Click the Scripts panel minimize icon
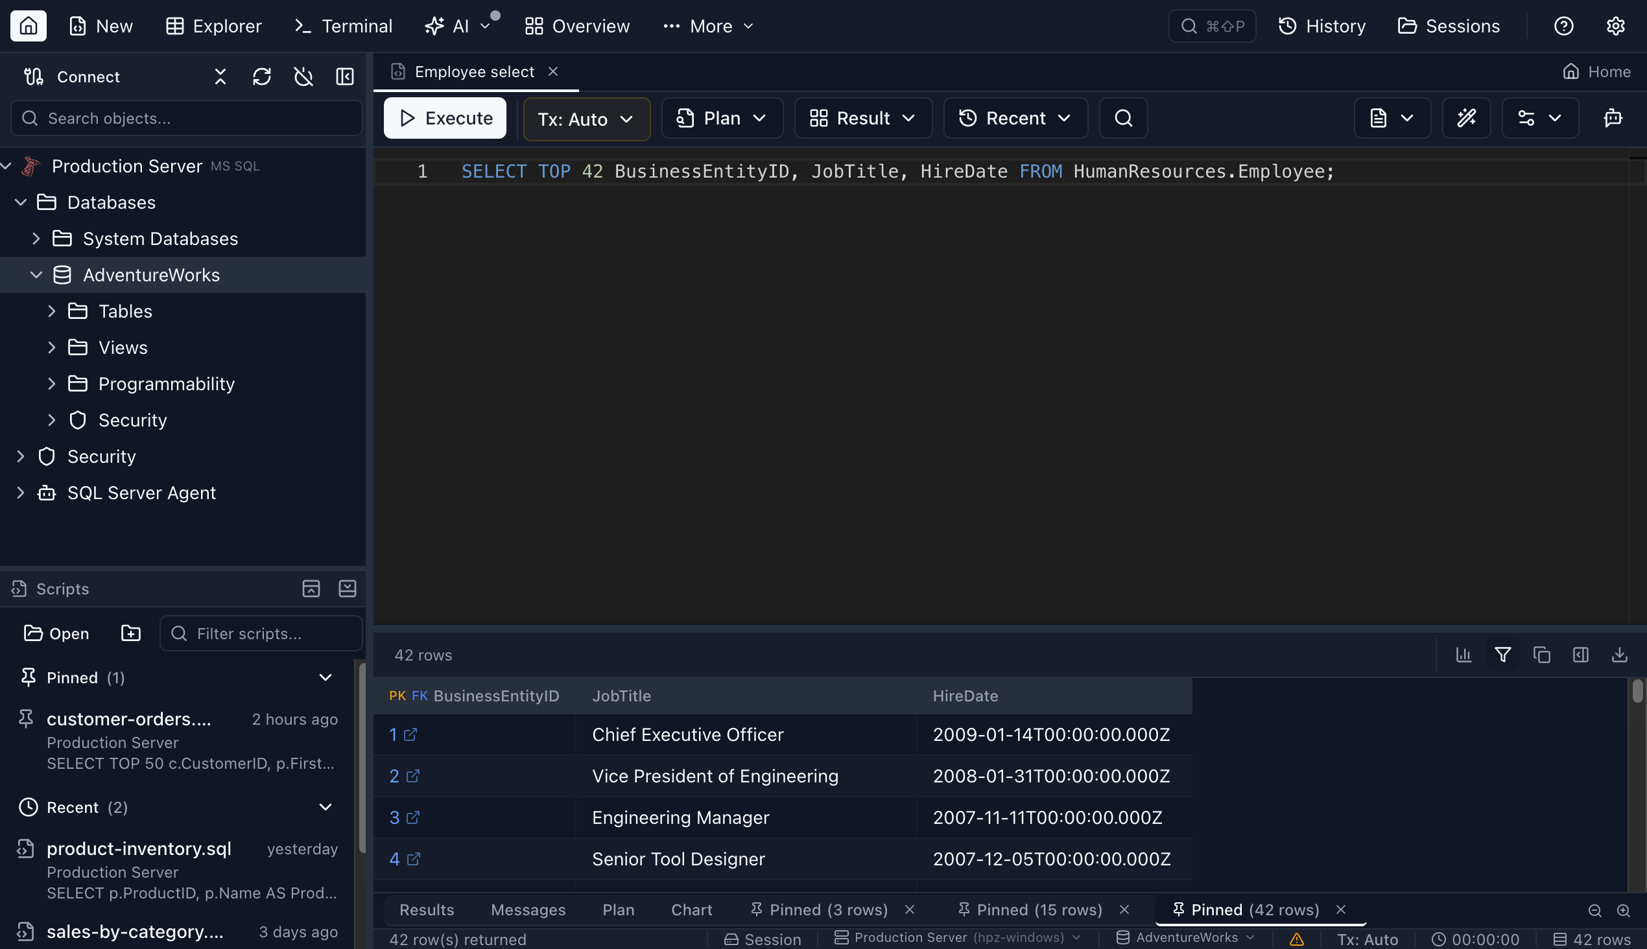The width and height of the screenshot is (1647, 949). tap(348, 589)
